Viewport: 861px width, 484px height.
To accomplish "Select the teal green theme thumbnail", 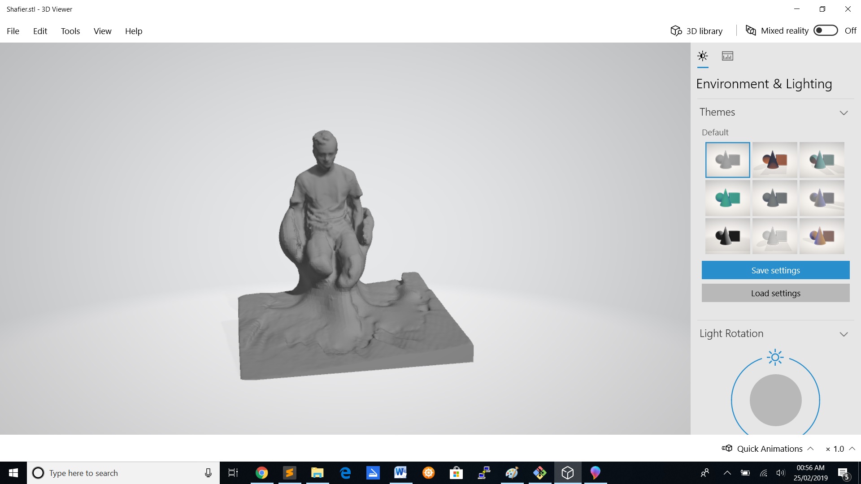I will [727, 198].
